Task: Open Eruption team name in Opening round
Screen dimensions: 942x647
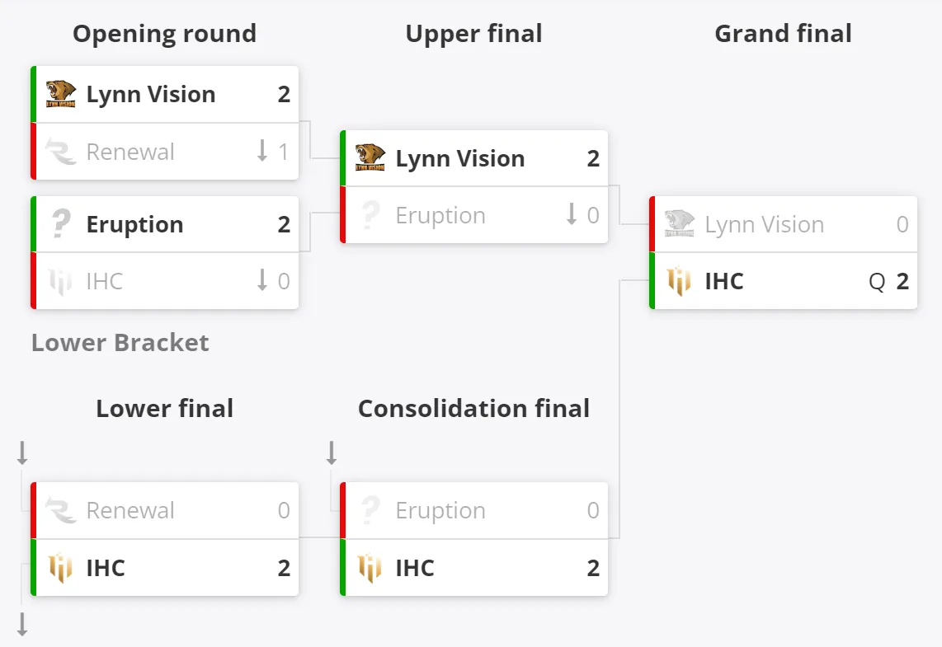Action: pyautogui.click(x=134, y=224)
